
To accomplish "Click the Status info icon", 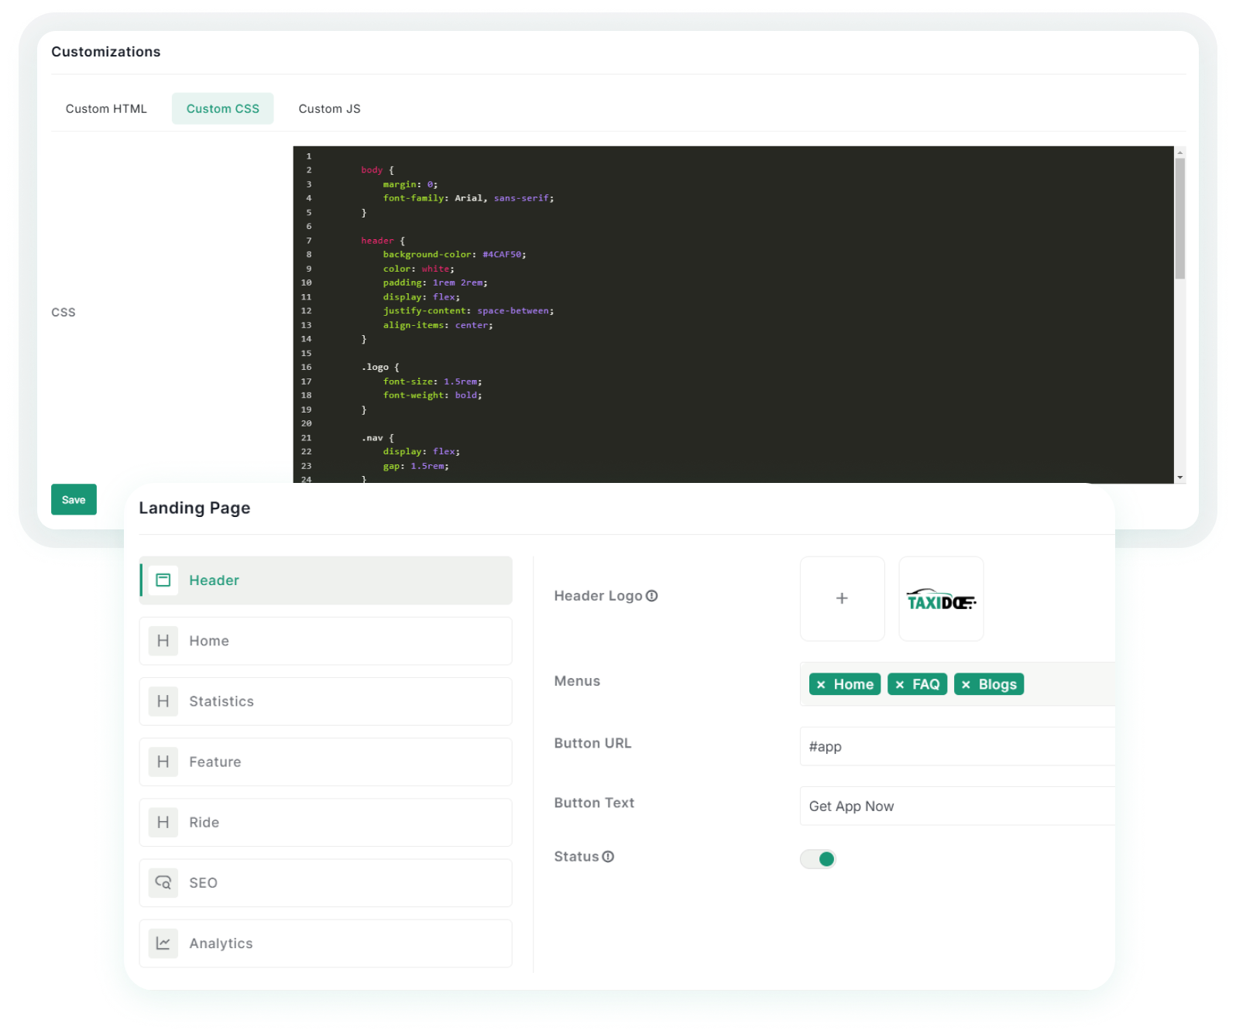I will [608, 857].
